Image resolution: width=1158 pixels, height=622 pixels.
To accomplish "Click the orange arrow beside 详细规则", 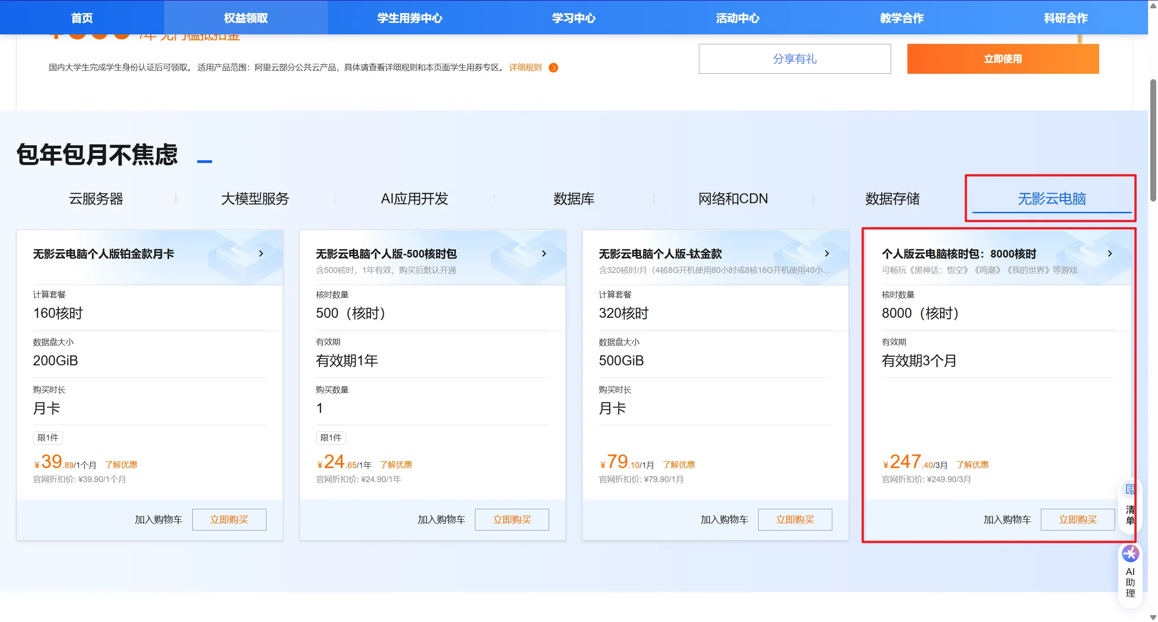I will [553, 67].
